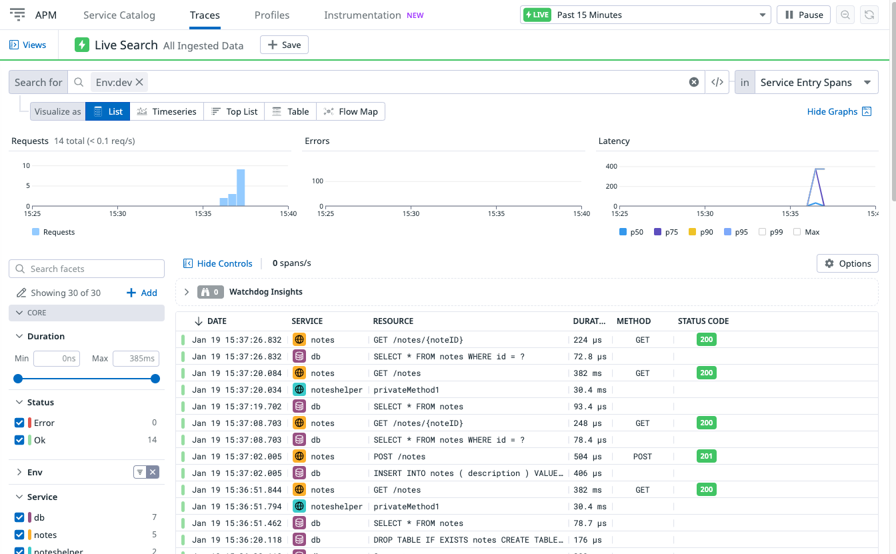The image size is (896, 554).
Task: Click the right Duration slider handle
Action: pyautogui.click(x=155, y=379)
